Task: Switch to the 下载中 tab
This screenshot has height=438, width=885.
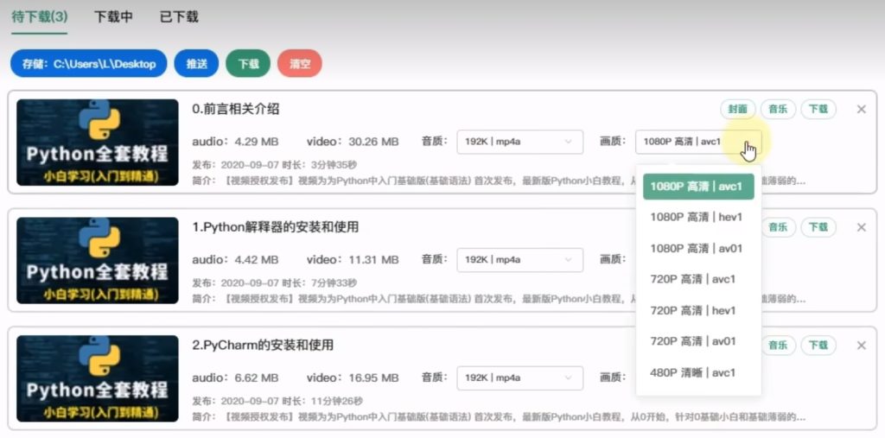Action: (x=113, y=16)
